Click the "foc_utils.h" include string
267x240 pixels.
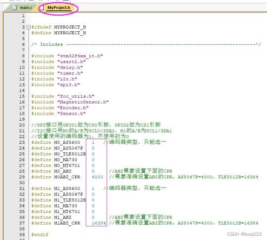[76, 96]
